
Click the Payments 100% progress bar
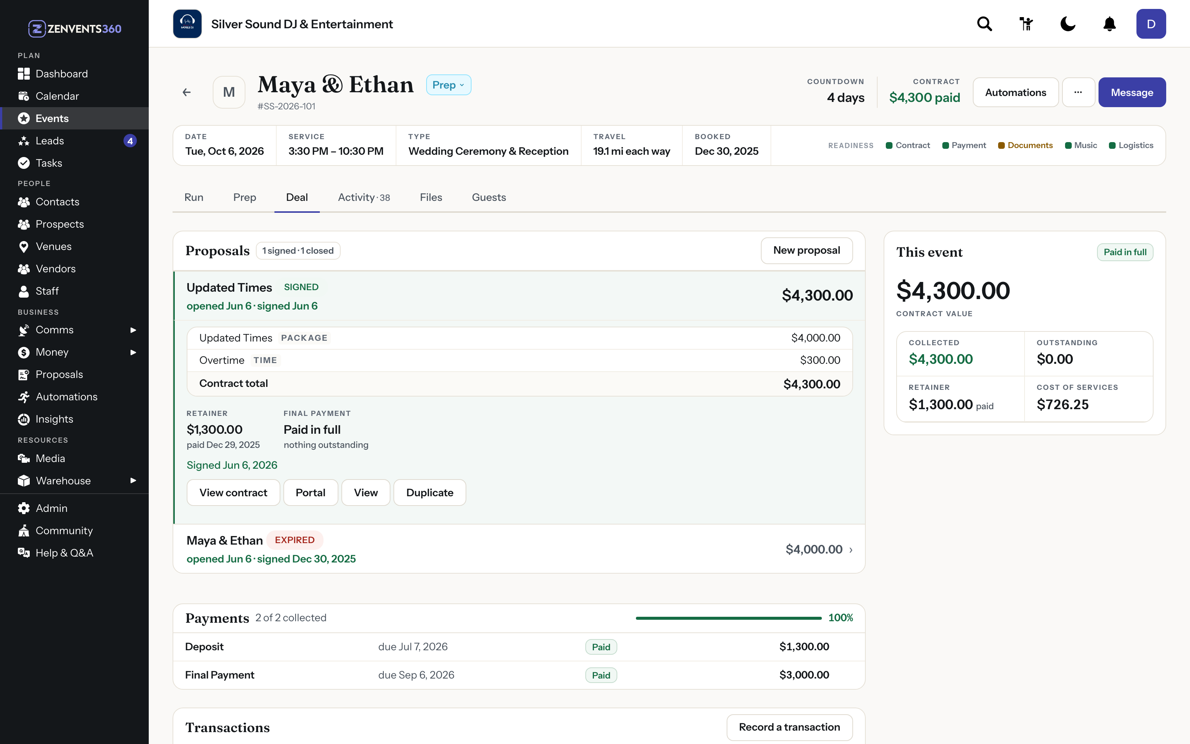click(728, 618)
